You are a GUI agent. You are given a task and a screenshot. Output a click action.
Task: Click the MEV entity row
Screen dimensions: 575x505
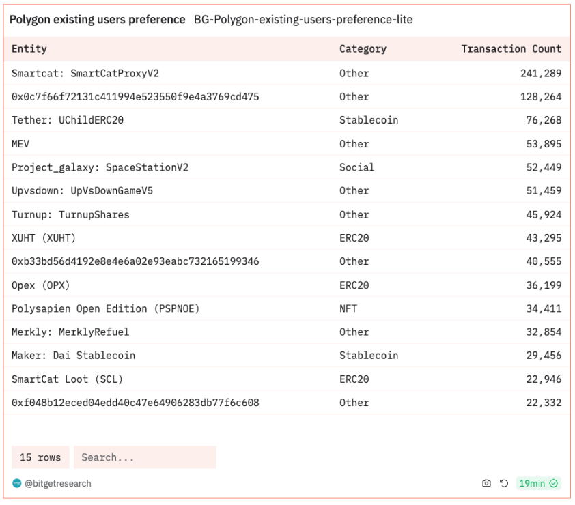click(20, 144)
